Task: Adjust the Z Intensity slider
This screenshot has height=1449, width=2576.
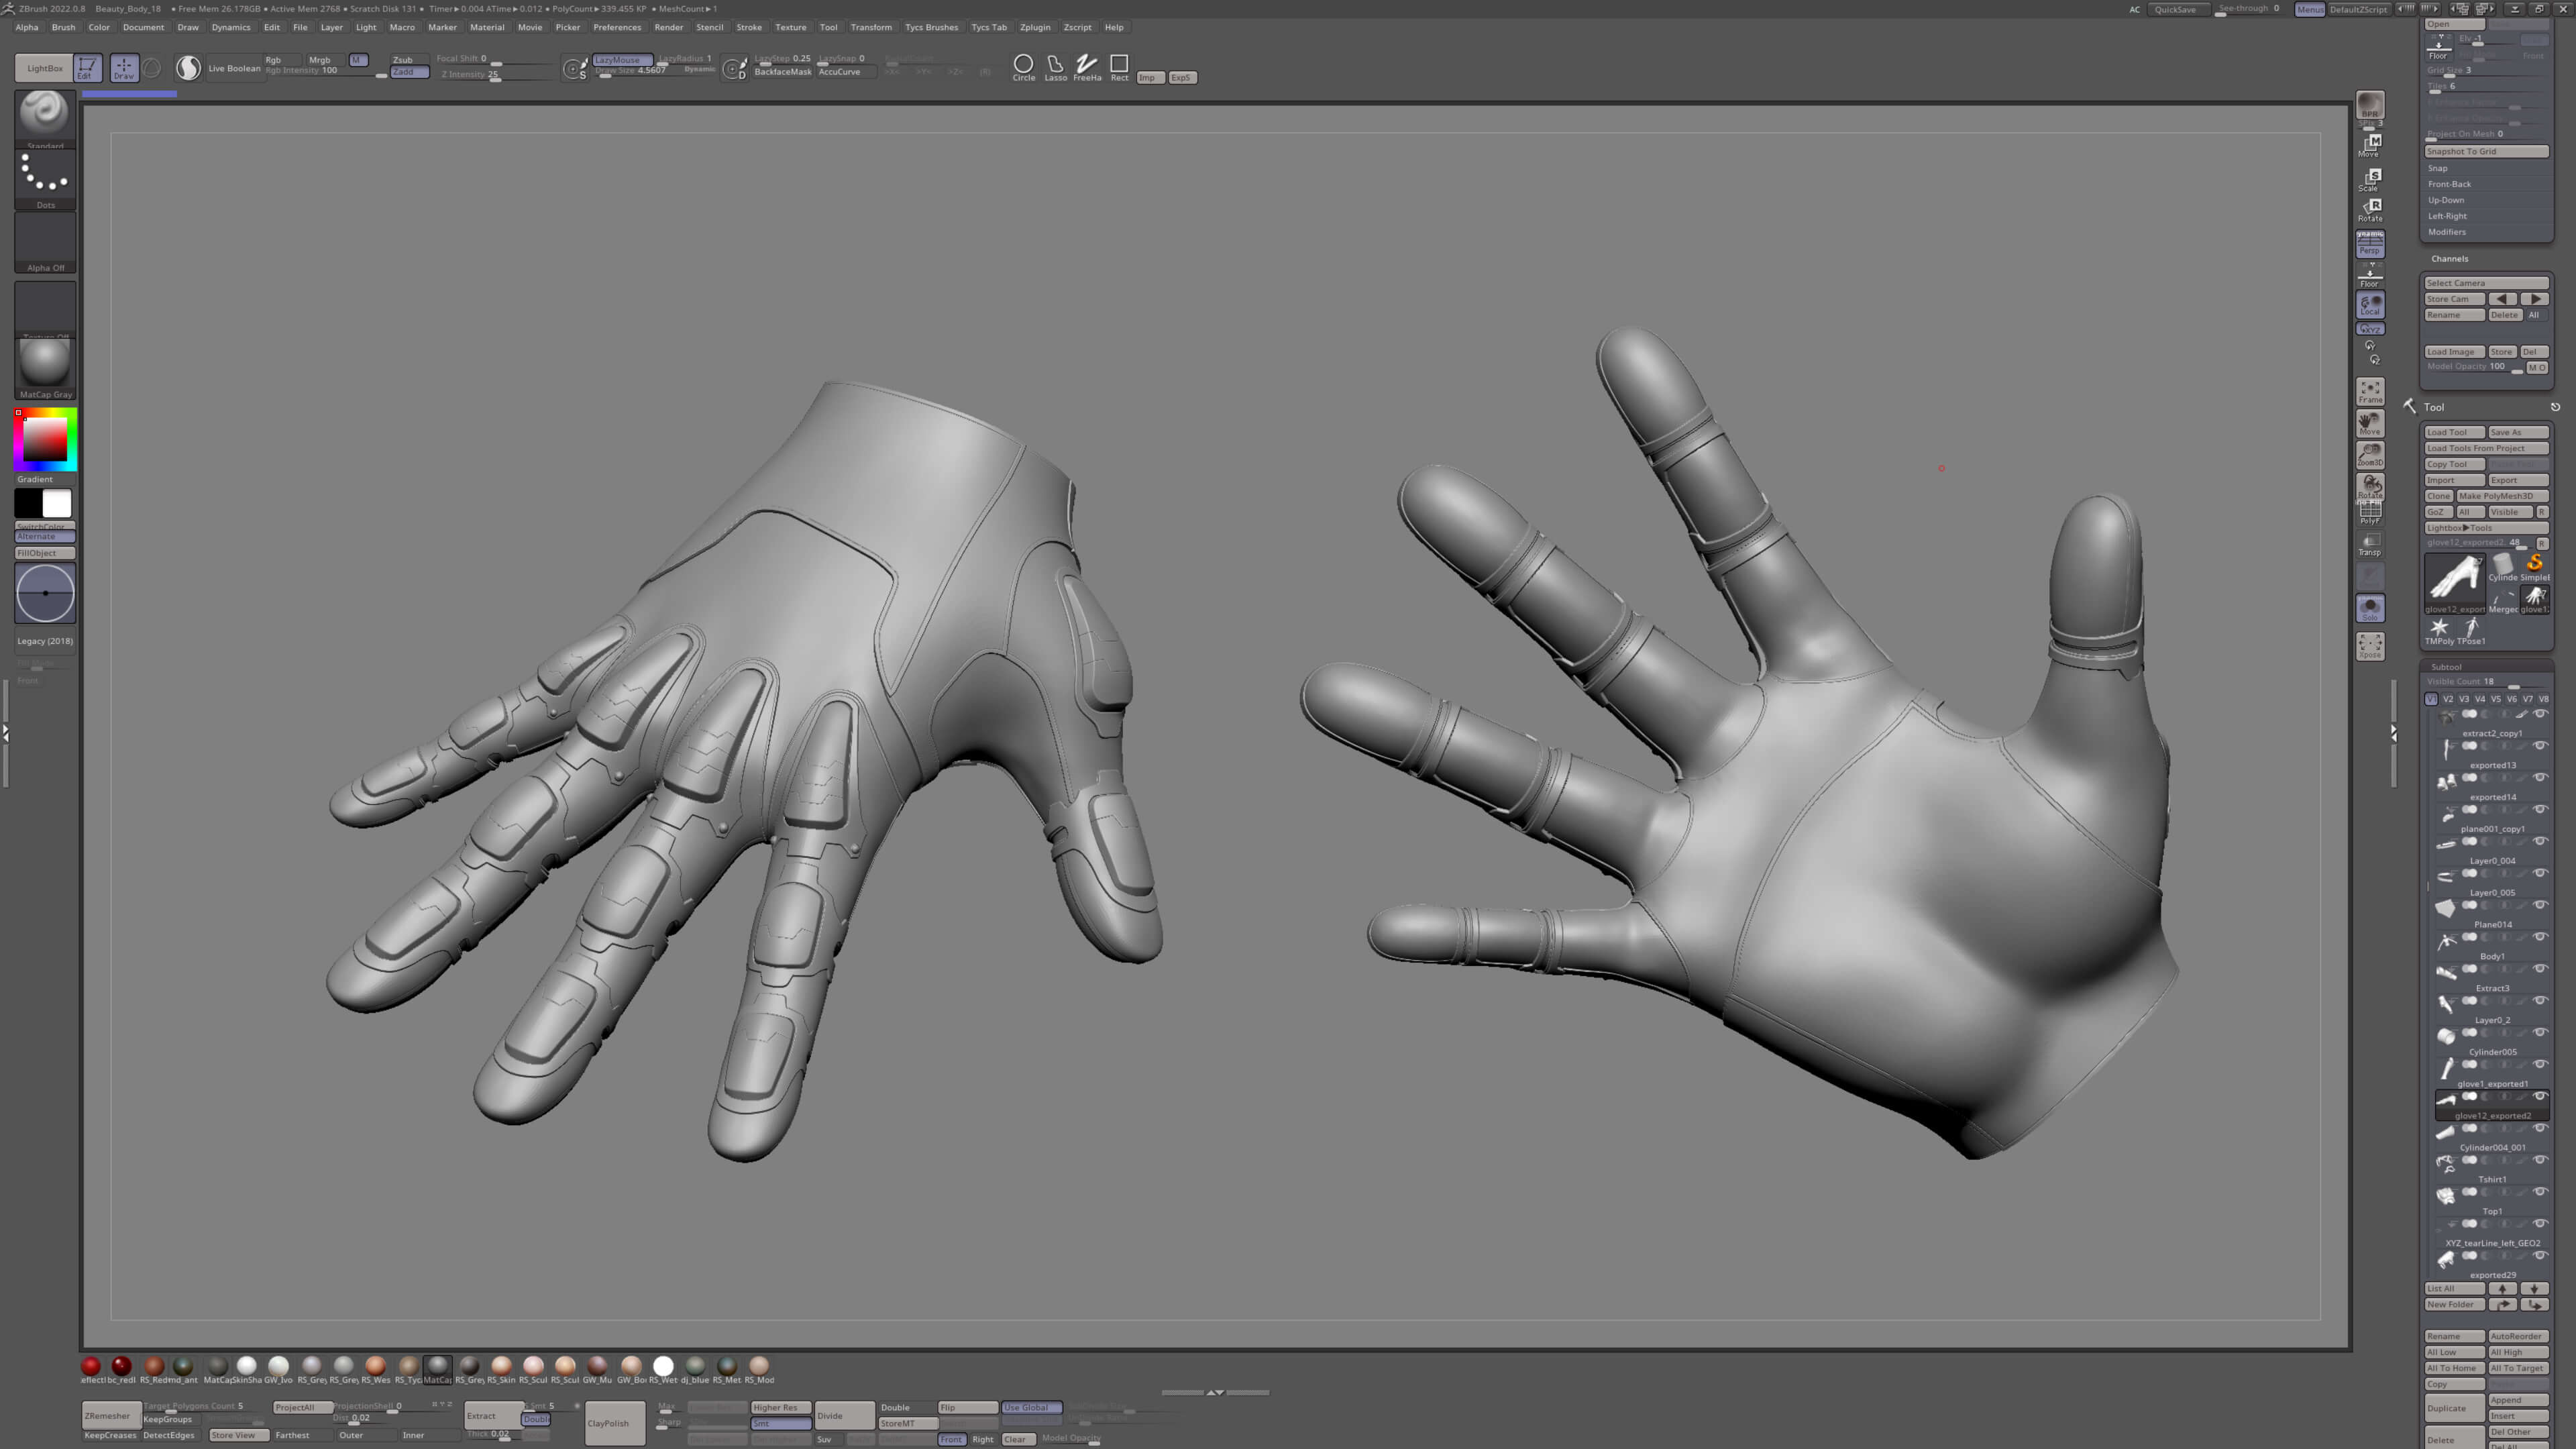Action: [497, 74]
